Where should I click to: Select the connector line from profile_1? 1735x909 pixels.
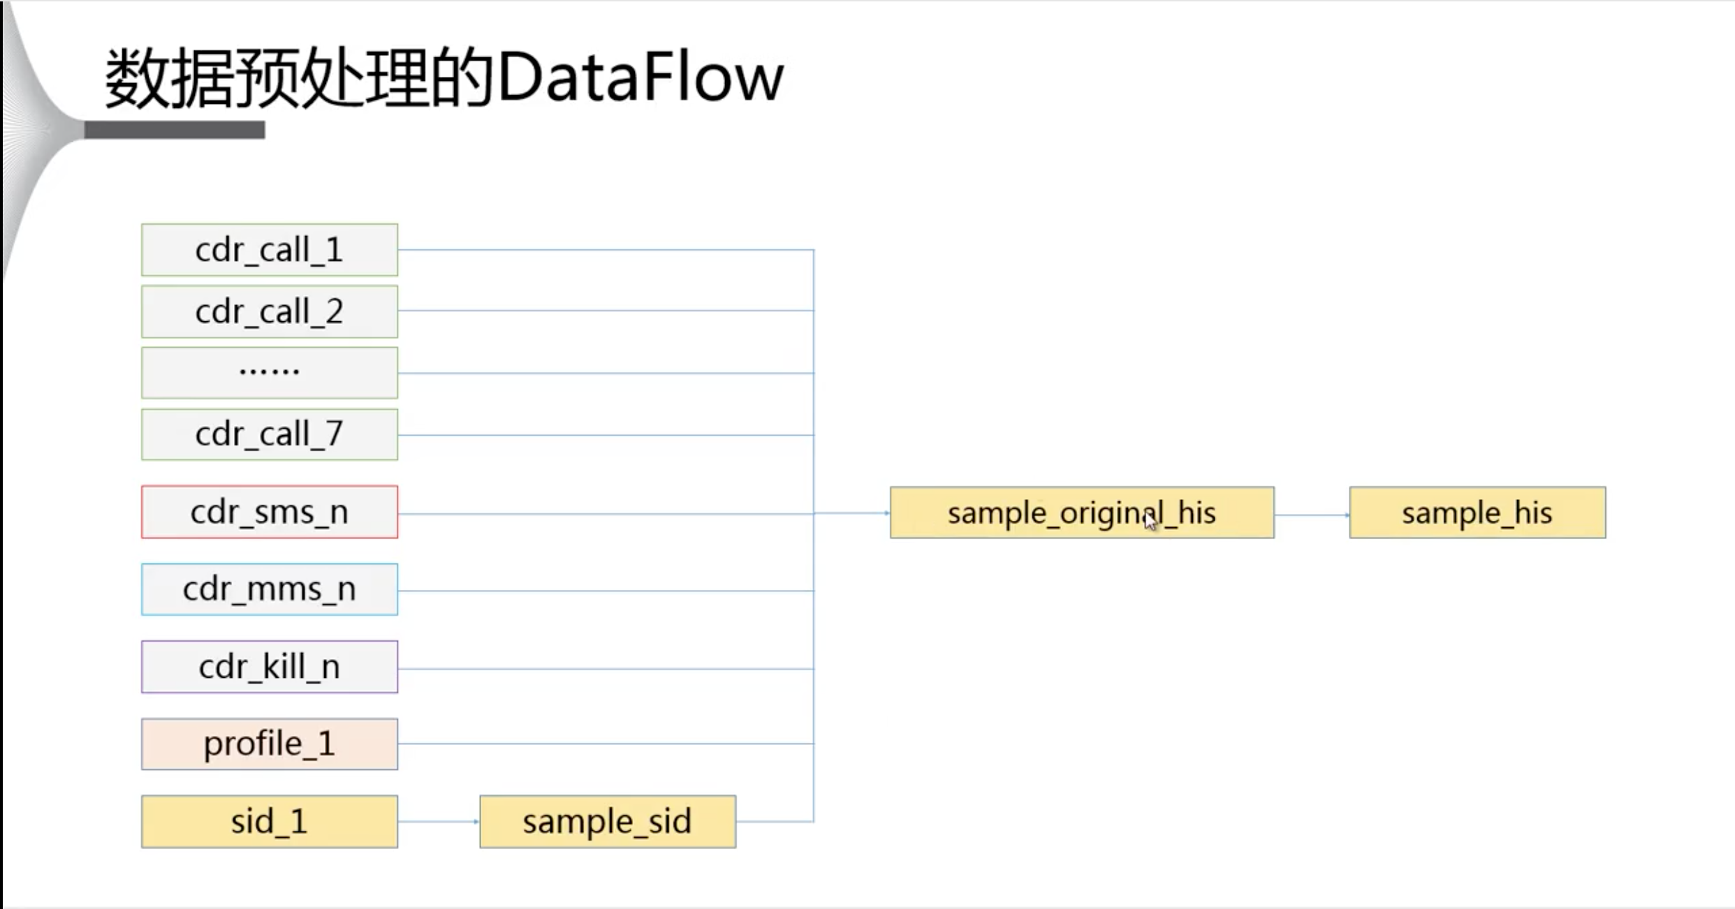pyautogui.click(x=606, y=744)
